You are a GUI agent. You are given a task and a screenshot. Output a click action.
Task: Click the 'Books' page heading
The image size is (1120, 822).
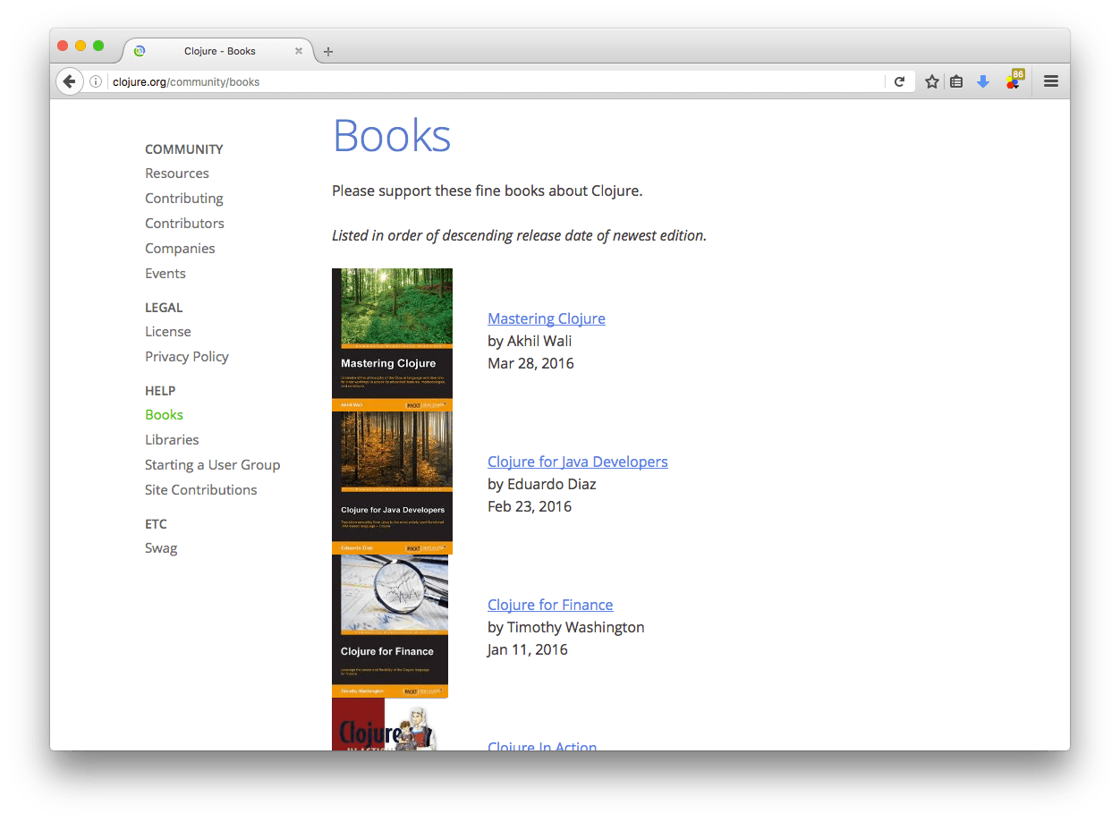(392, 136)
